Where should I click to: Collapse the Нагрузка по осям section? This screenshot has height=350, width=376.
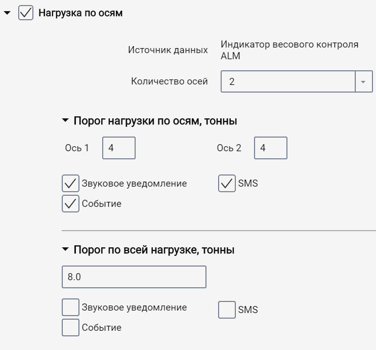[x=7, y=13]
